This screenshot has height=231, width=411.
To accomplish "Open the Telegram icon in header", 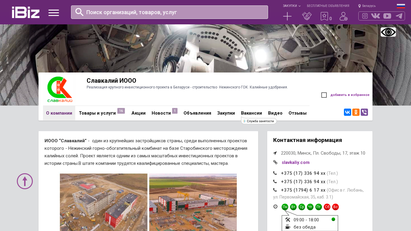I will [399, 16].
